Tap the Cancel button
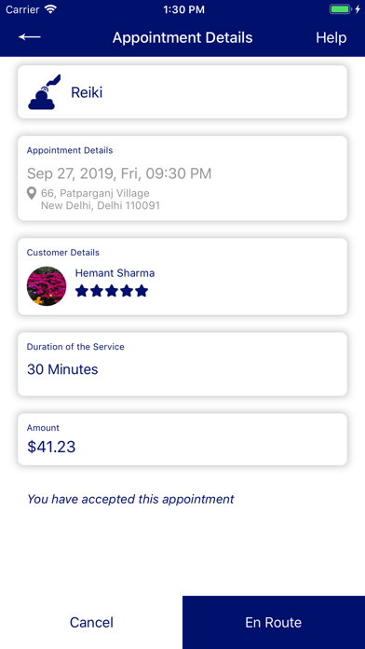The height and width of the screenshot is (649, 365). [x=91, y=623]
